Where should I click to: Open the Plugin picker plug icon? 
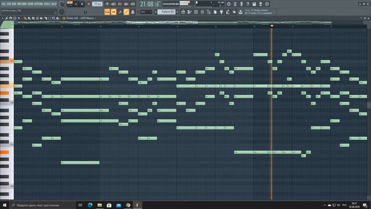coord(221,12)
